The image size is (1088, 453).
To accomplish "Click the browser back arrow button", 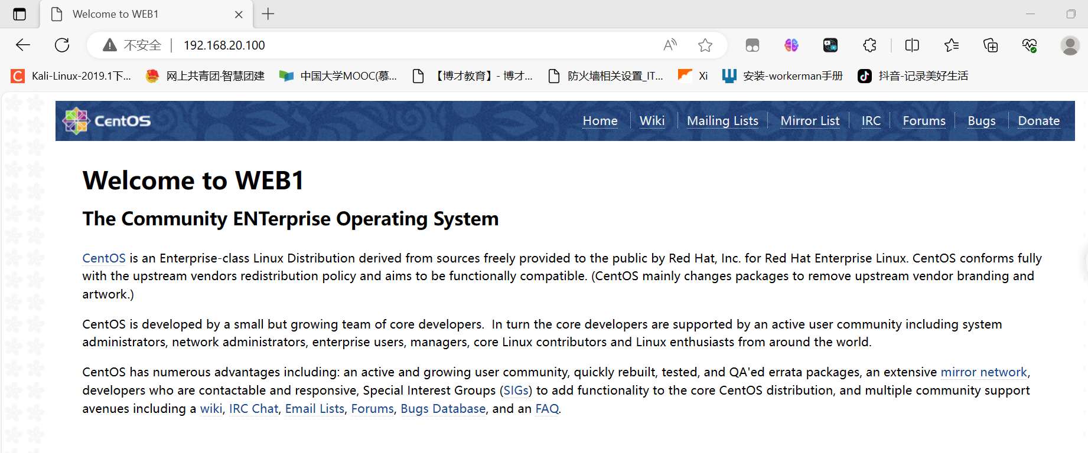I will 23,45.
